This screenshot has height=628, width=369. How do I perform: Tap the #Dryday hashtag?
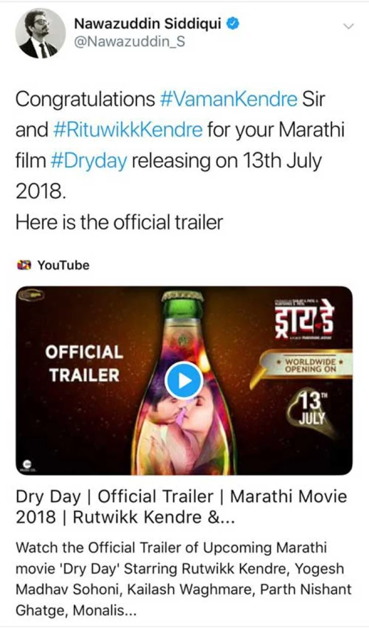click(90, 160)
